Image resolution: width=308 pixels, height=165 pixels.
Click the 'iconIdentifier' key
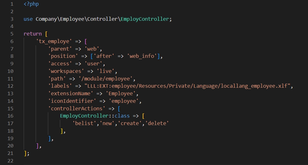[x=72, y=101]
